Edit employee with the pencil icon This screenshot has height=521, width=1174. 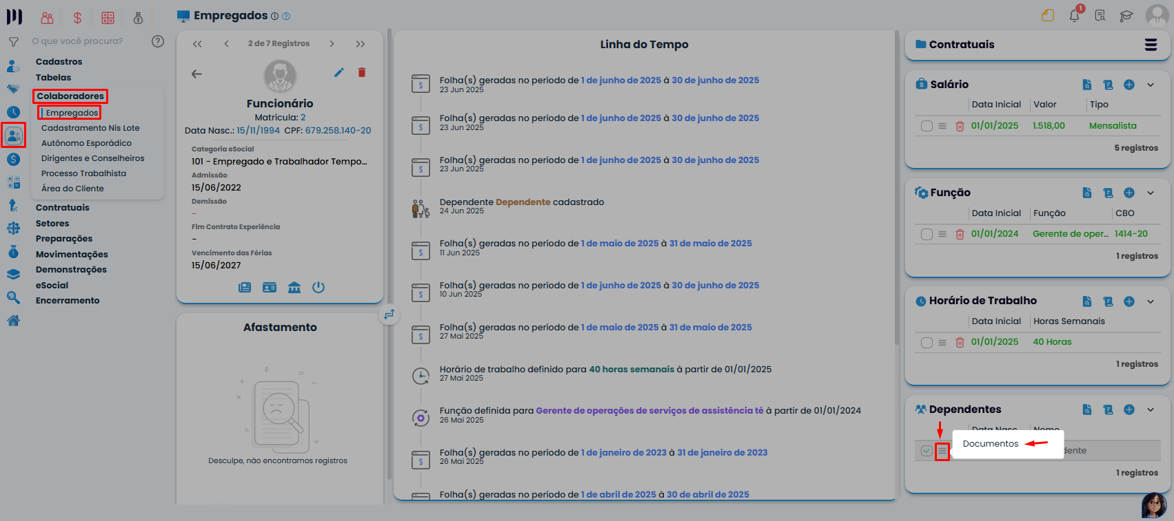click(x=339, y=72)
